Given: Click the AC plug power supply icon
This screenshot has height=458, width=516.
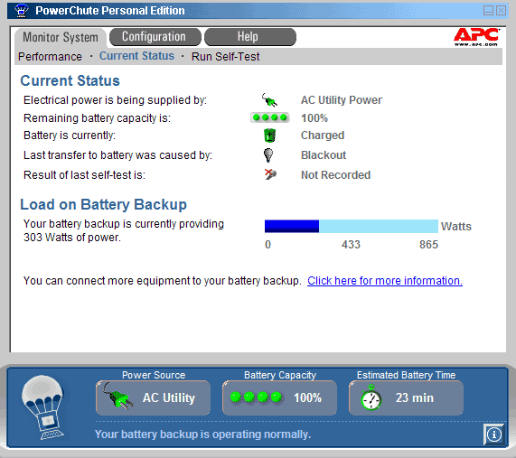Looking at the screenshot, I should coord(269,100).
